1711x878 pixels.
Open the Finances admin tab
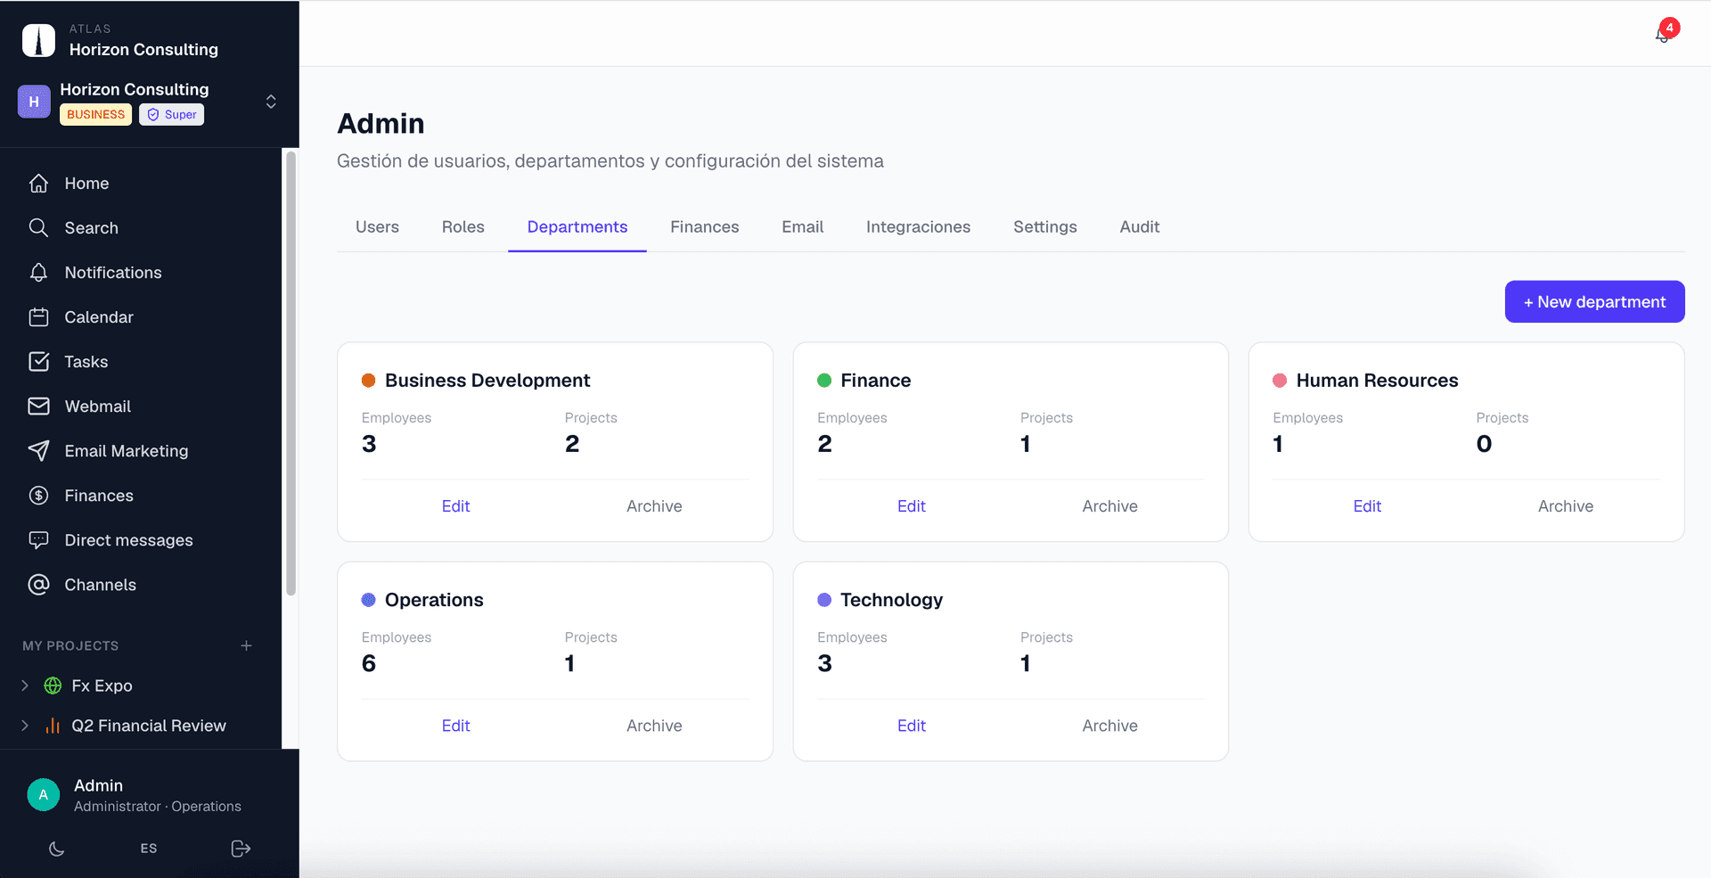(x=705, y=227)
